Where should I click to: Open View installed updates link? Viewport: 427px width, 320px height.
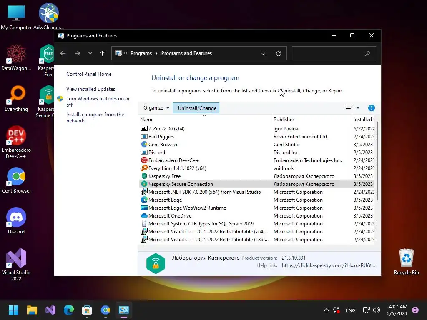pyautogui.click(x=90, y=89)
